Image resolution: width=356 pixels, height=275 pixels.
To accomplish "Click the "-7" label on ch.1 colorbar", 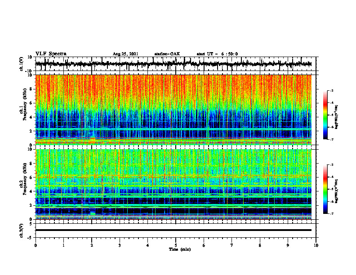I will [x=331, y=139].
